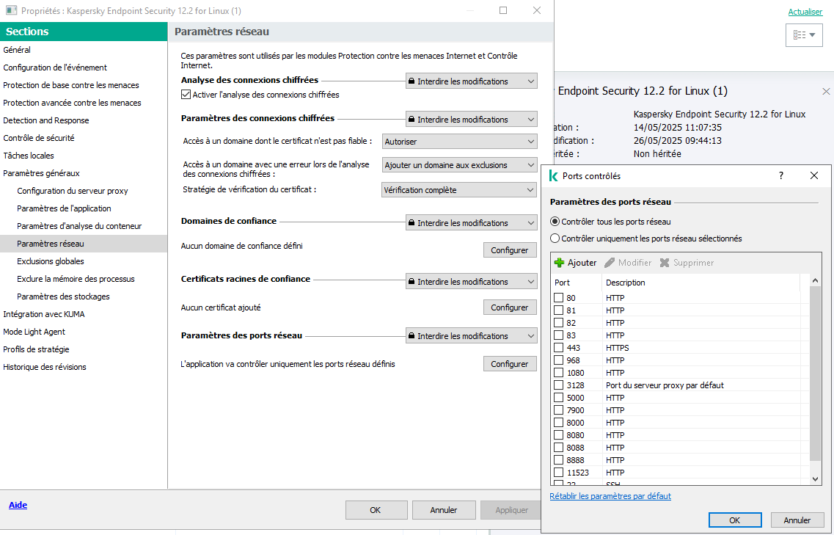Close the Ports contrôlés dialog
This screenshot has width=834, height=535.
pyautogui.click(x=813, y=175)
